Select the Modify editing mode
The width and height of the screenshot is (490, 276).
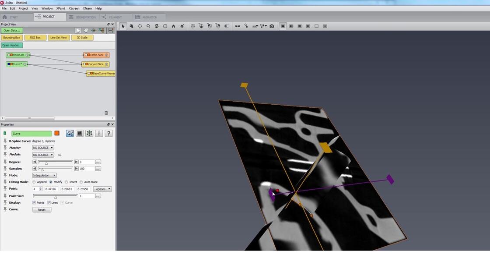pyautogui.click(x=51, y=182)
